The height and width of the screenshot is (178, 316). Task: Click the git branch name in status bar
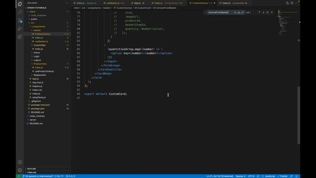(38, 176)
